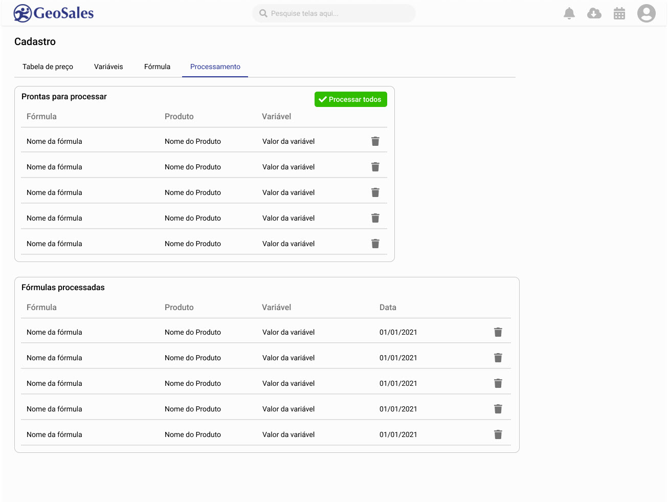Delete fifth row in Prontas para processar
The width and height of the screenshot is (668, 502).
(x=375, y=244)
